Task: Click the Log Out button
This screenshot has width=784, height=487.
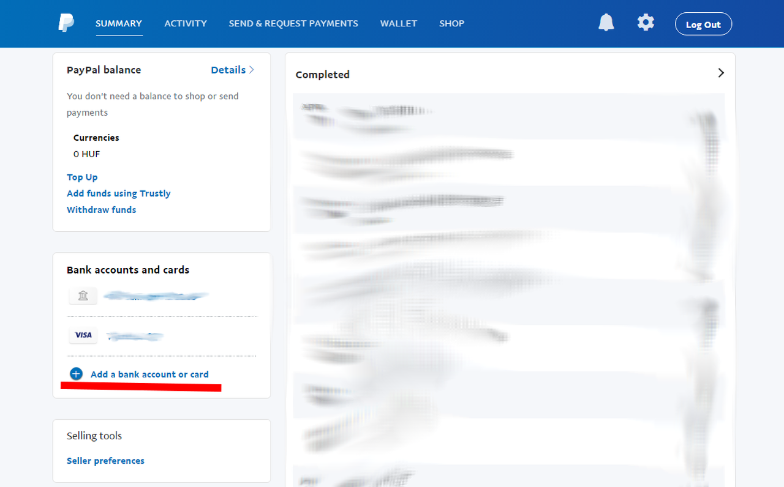Action: click(703, 24)
